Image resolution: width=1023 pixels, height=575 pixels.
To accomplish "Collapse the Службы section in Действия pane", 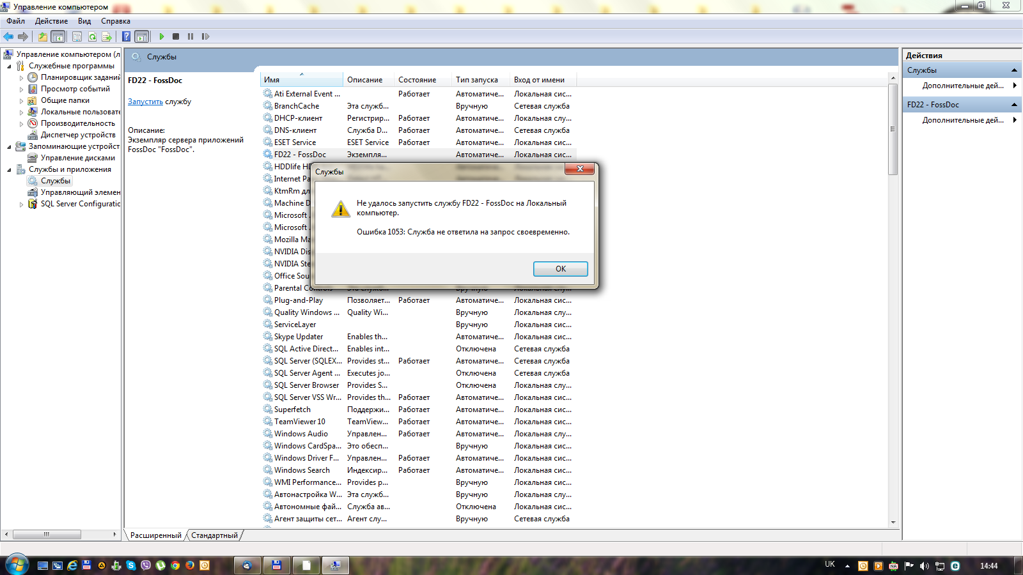I will (1014, 70).
